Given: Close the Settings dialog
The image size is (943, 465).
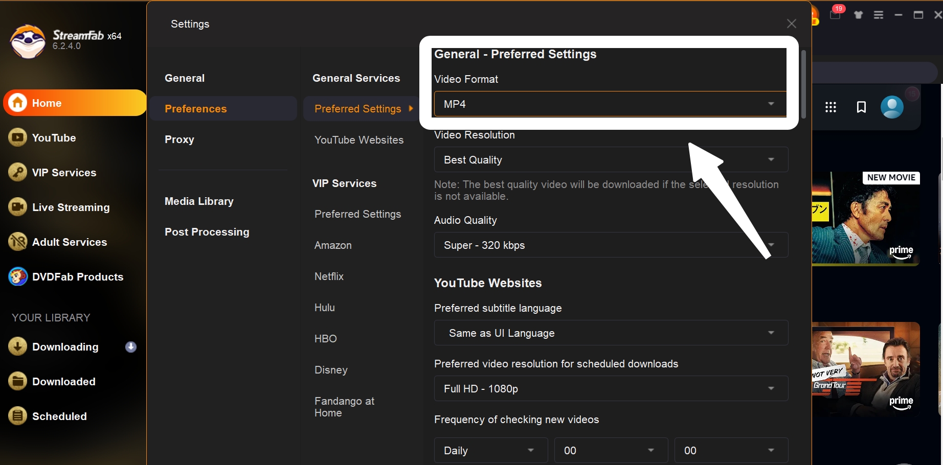Looking at the screenshot, I should 791,24.
